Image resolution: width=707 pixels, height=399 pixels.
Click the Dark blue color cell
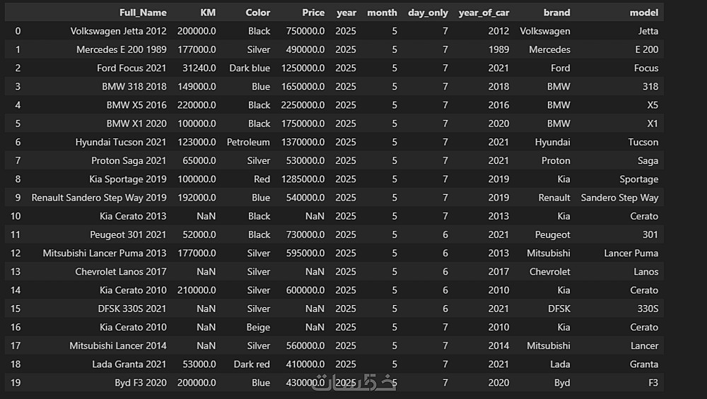click(x=250, y=68)
